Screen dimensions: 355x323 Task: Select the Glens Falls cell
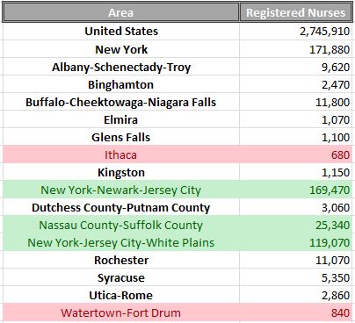coord(121,137)
